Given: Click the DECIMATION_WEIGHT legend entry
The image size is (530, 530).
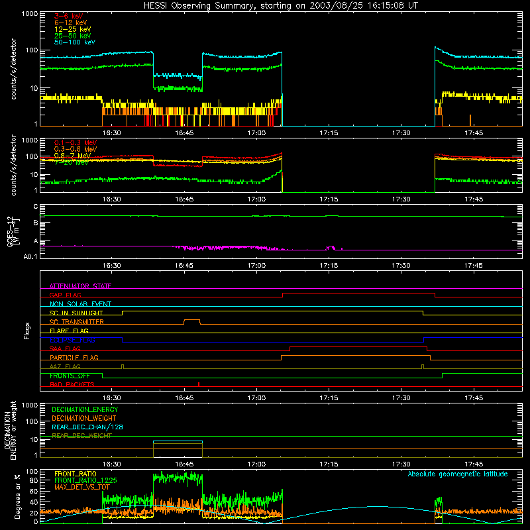Looking at the screenshot, I should coord(84,418).
